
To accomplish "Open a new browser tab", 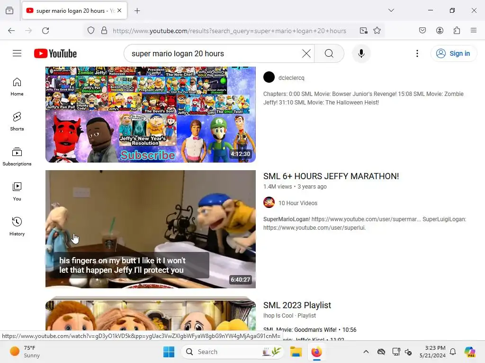I will click(137, 11).
